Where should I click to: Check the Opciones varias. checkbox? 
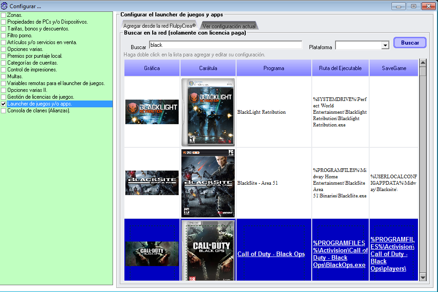tap(3, 49)
